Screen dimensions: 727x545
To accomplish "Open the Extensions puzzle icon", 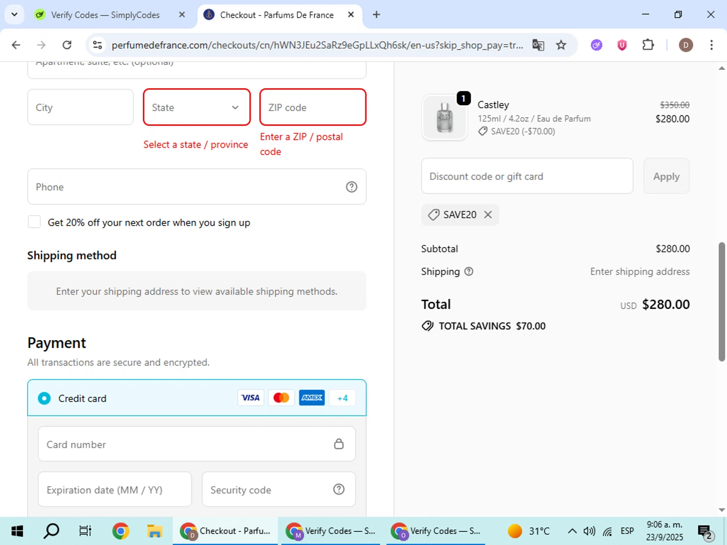I will pyautogui.click(x=648, y=45).
